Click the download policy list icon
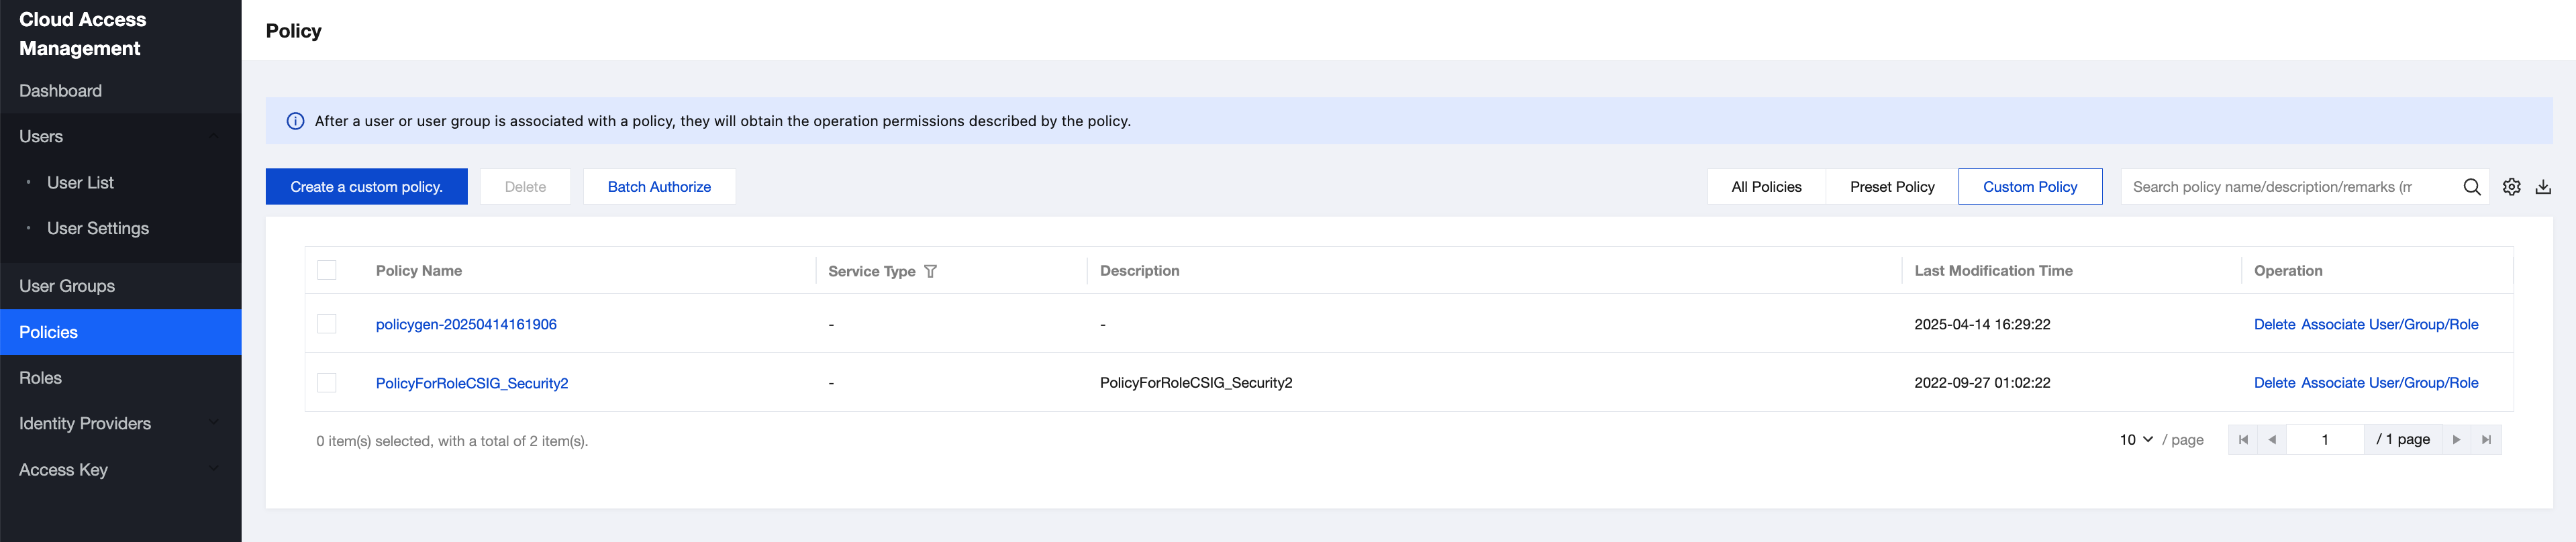This screenshot has height=542, width=2576. pyautogui.click(x=2543, y=187)
